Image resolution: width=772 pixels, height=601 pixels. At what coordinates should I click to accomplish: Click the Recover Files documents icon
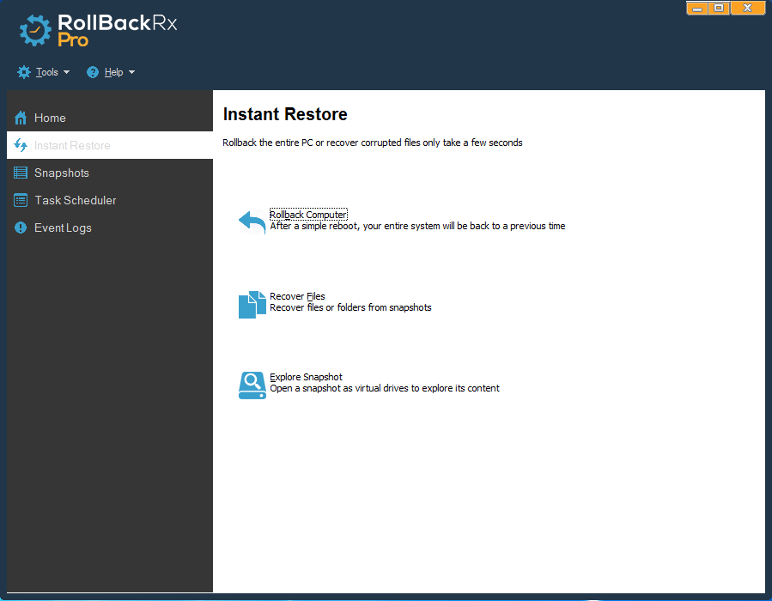[252, 304]
